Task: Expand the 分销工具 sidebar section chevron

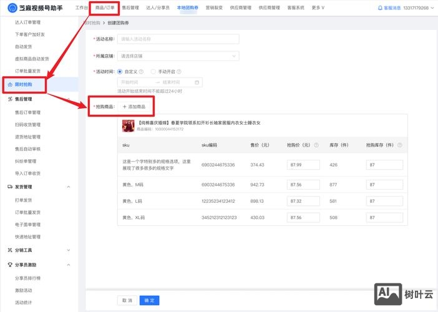Action: click(69, 250)
